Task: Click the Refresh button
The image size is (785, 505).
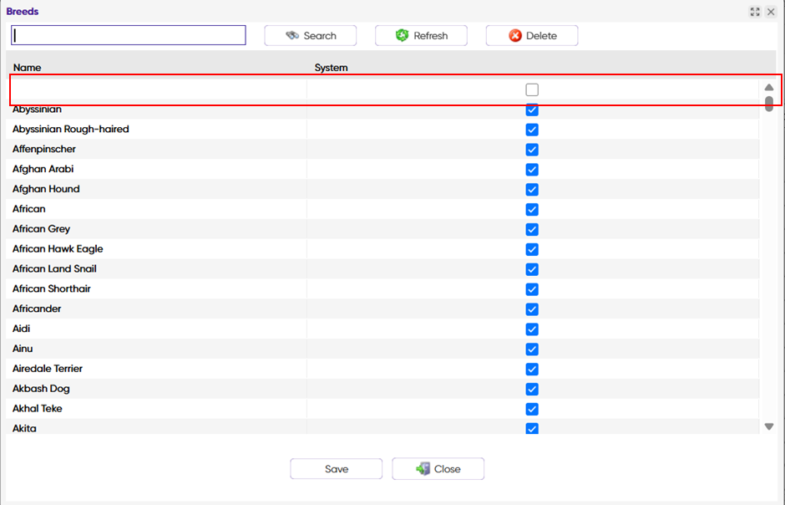Action: [421, 36]
